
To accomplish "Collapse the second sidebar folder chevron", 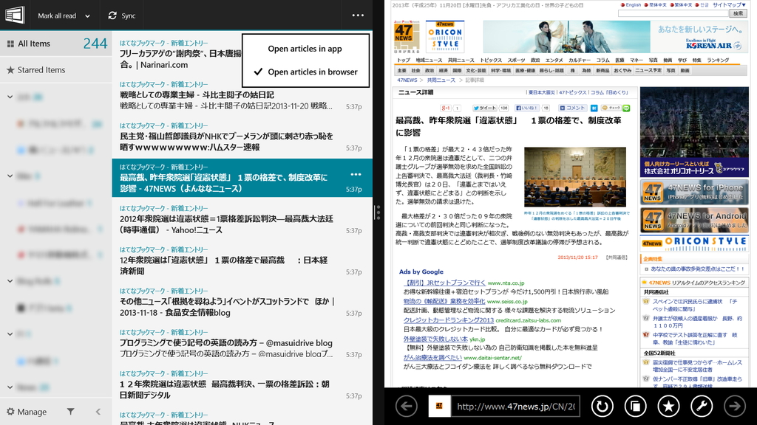I will tap(10, 176).
